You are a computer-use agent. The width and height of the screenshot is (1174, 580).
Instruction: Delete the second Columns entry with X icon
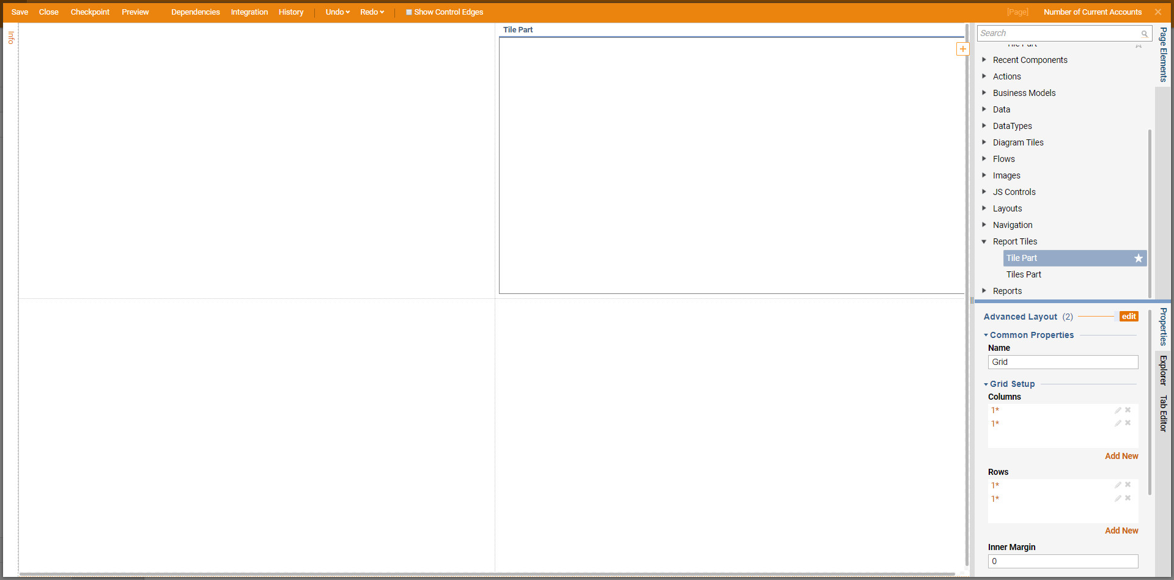coord(1128,423)
